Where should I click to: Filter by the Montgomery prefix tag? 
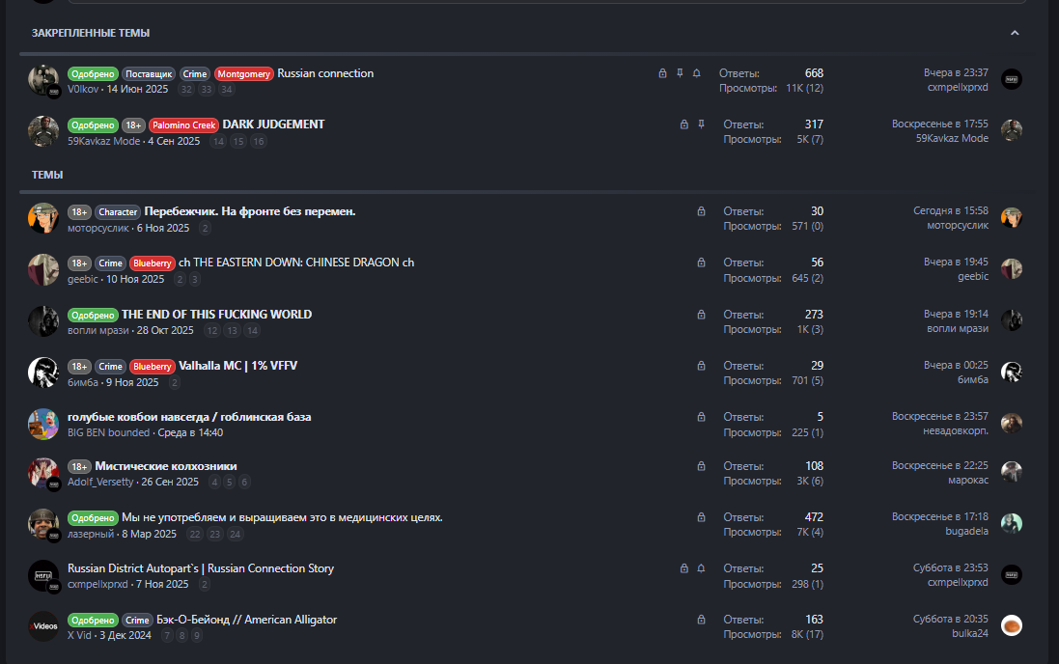pos(244,74)
